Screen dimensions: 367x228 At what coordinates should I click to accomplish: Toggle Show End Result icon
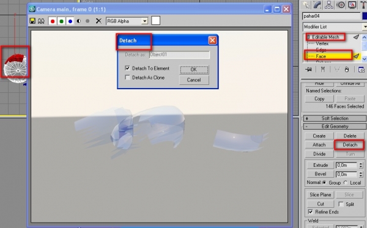323,69
